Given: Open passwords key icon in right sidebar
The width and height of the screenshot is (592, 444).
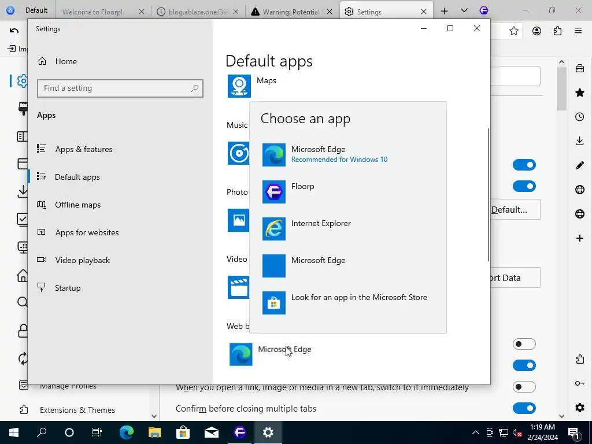Looking at the screenshot, I should (580, 384).
